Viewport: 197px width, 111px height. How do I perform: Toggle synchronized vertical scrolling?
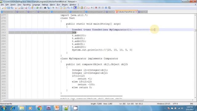(x=61, y=8)
